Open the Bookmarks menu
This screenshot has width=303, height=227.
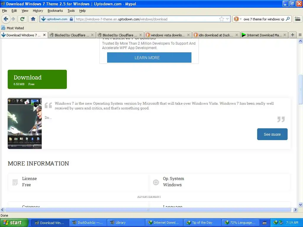(55, 11)
